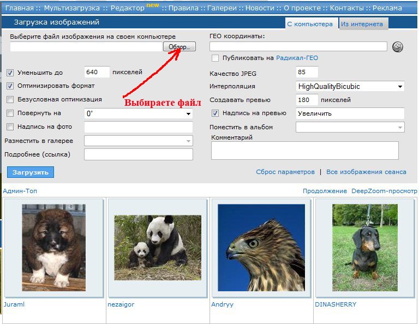Open 'Все изображения сеанса' link
Screen dimensions: 419x324
pos(366,172)
